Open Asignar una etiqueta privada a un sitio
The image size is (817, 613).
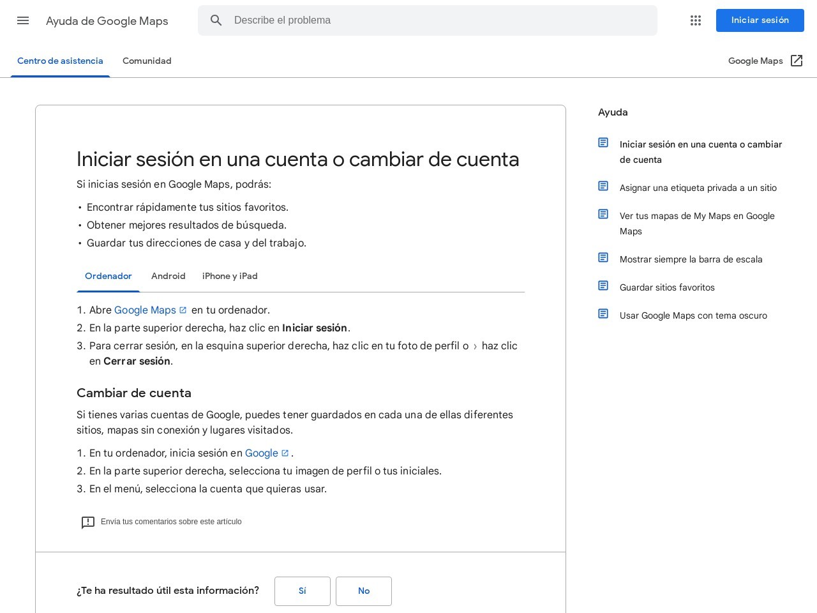click(698, 188)
